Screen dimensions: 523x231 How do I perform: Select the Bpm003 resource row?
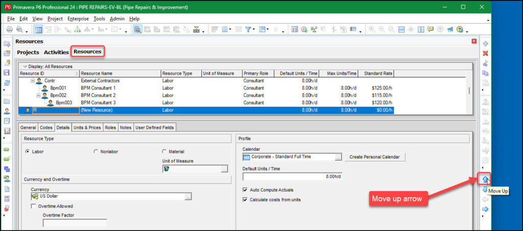pyautogui.click(x=207, y=103)
